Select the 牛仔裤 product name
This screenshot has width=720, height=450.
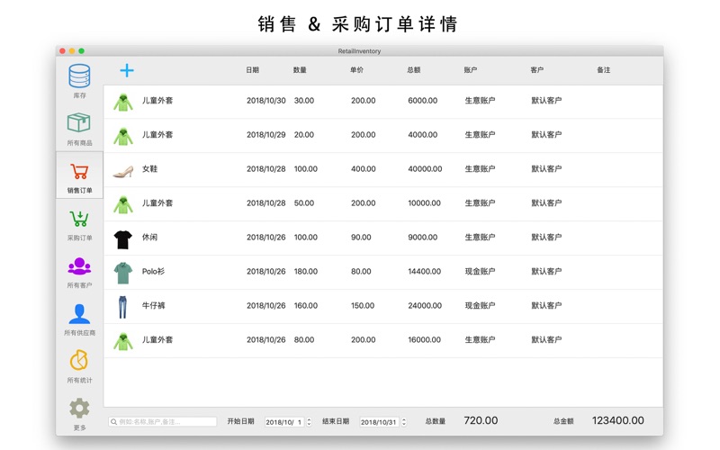[153, 305]
